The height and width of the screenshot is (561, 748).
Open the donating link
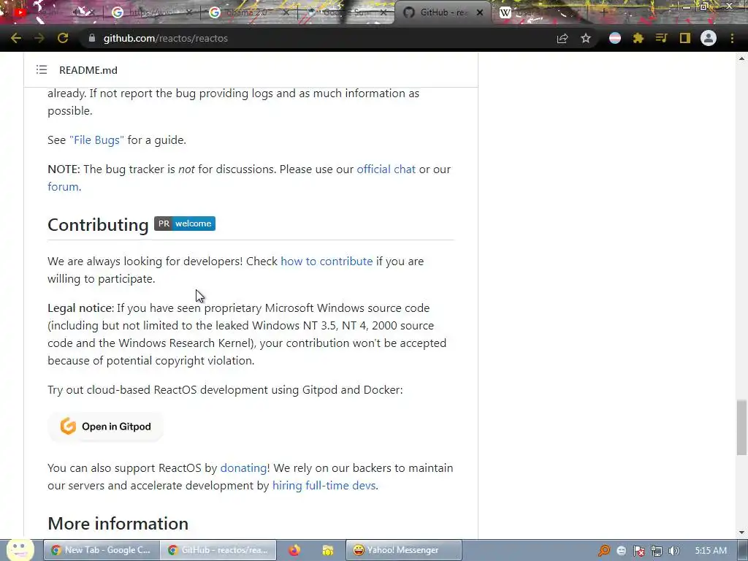pyautogui.click(x=243, y=467)
